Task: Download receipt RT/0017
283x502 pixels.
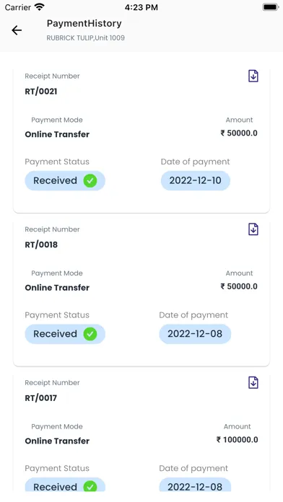Action: tap(253, 383)
